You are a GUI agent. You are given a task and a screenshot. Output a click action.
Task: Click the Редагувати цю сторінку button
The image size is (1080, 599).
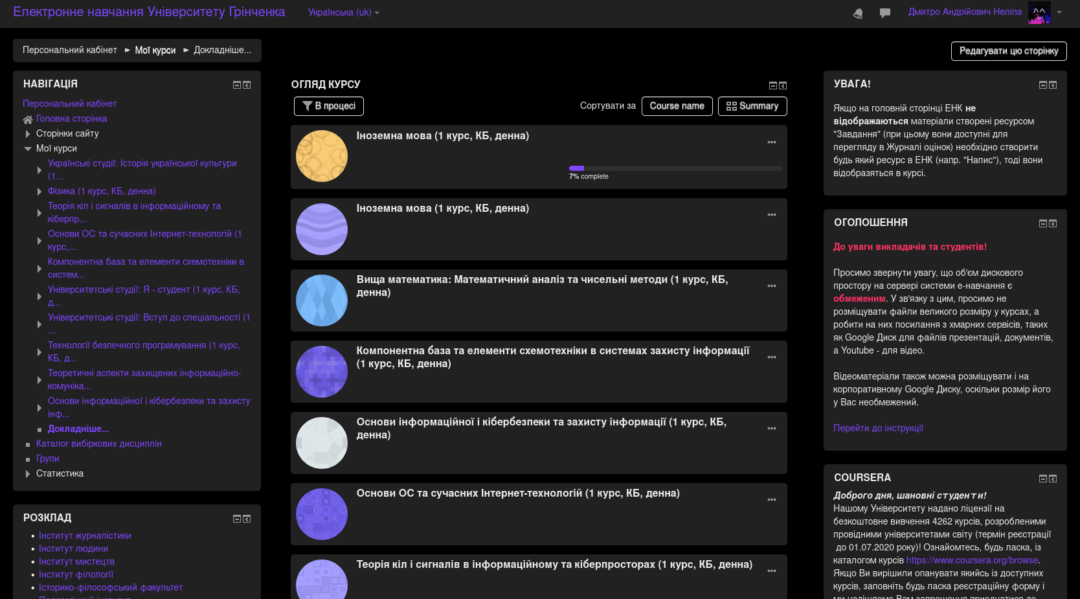coord(1008,51)
